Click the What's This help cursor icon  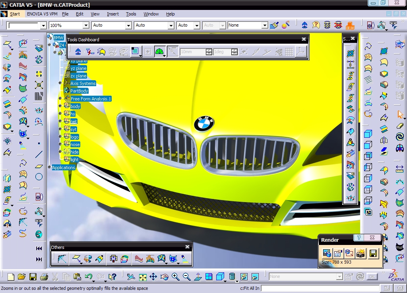pyautogui.click(x=112, y=277)
